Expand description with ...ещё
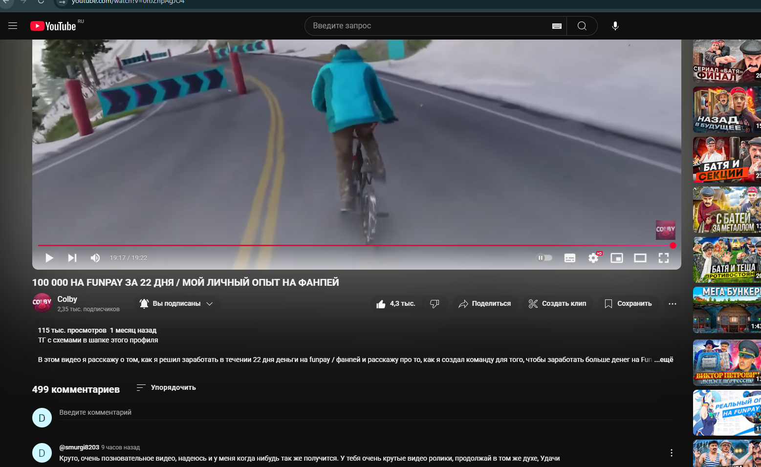This screenshot has width=761, height=467. point(664,360)
